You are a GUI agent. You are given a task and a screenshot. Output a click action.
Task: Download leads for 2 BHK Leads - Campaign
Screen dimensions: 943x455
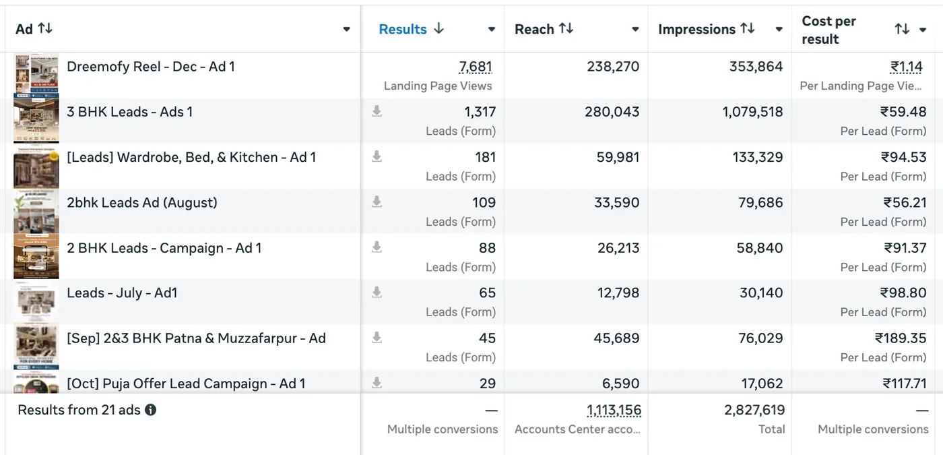[x=377, y=247]
